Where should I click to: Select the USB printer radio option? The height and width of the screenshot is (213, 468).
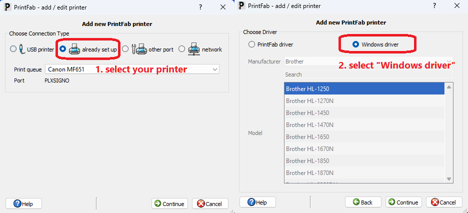tap(13, 49)
